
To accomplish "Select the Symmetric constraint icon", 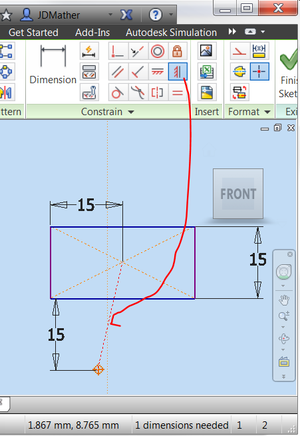I will point(158,93).
